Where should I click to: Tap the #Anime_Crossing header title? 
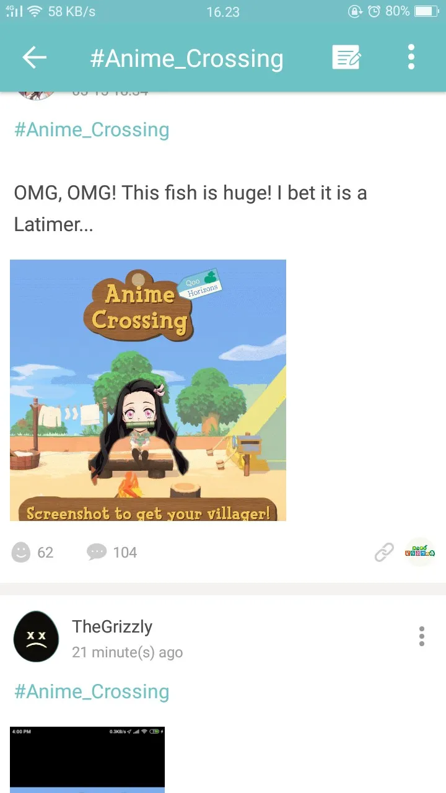point(186,59)
